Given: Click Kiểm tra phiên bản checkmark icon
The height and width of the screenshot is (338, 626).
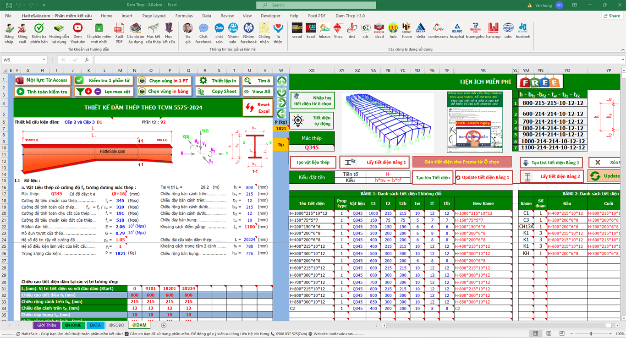Looking at the screenshot, I should coord(39,29).
